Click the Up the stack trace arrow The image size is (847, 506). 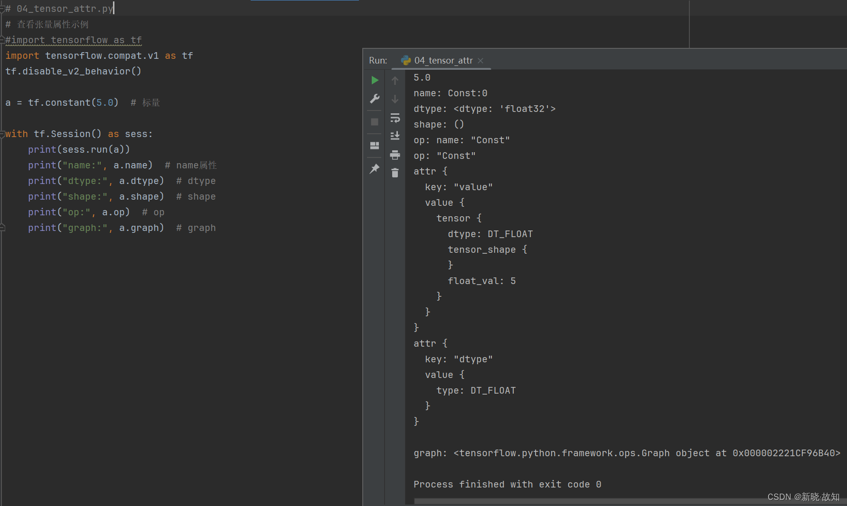pos(395,81)
